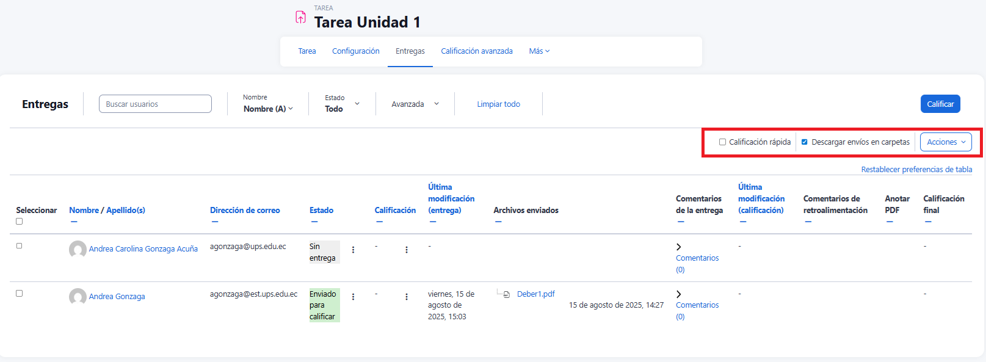Uncheck Descargar envíos en carpetas
Viewport: 986px width, 362px height.
pyautogui.click(x=805, y=142)
